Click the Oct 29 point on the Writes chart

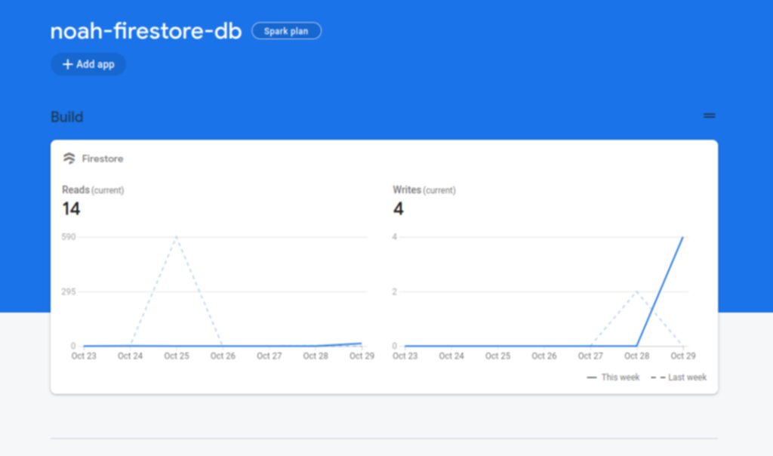click(x=682, y=236)
